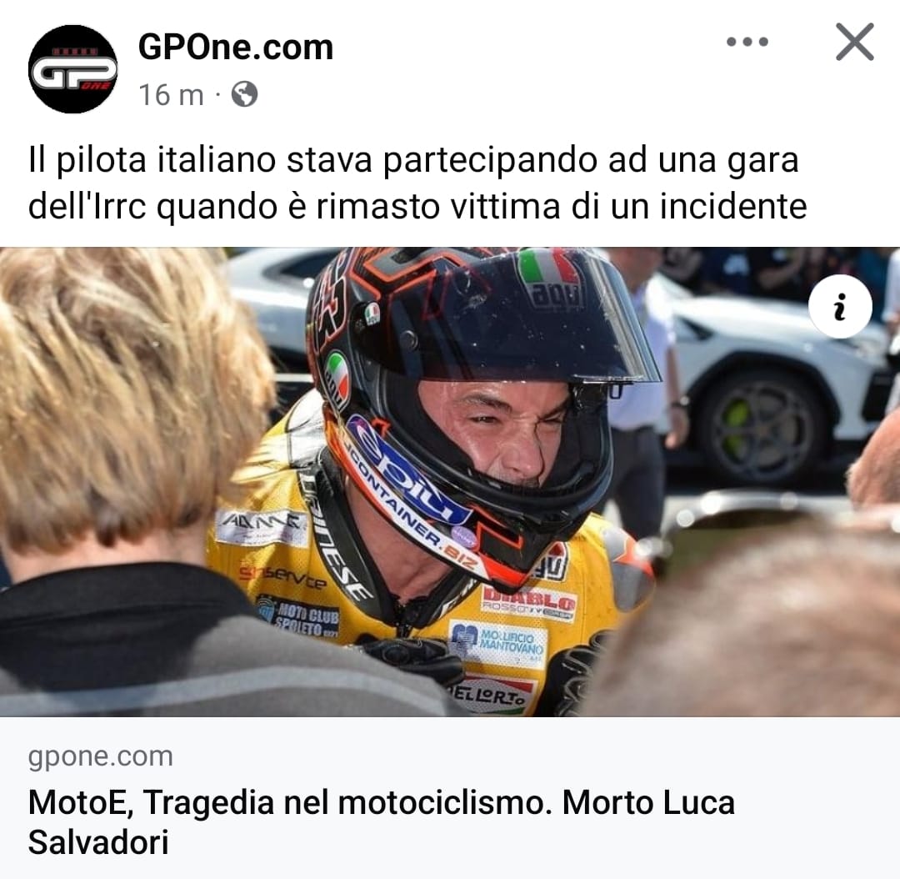Click the "16 m" post timestamp
900x879 pixels.
pyautogui.click(x=171, y=95)
